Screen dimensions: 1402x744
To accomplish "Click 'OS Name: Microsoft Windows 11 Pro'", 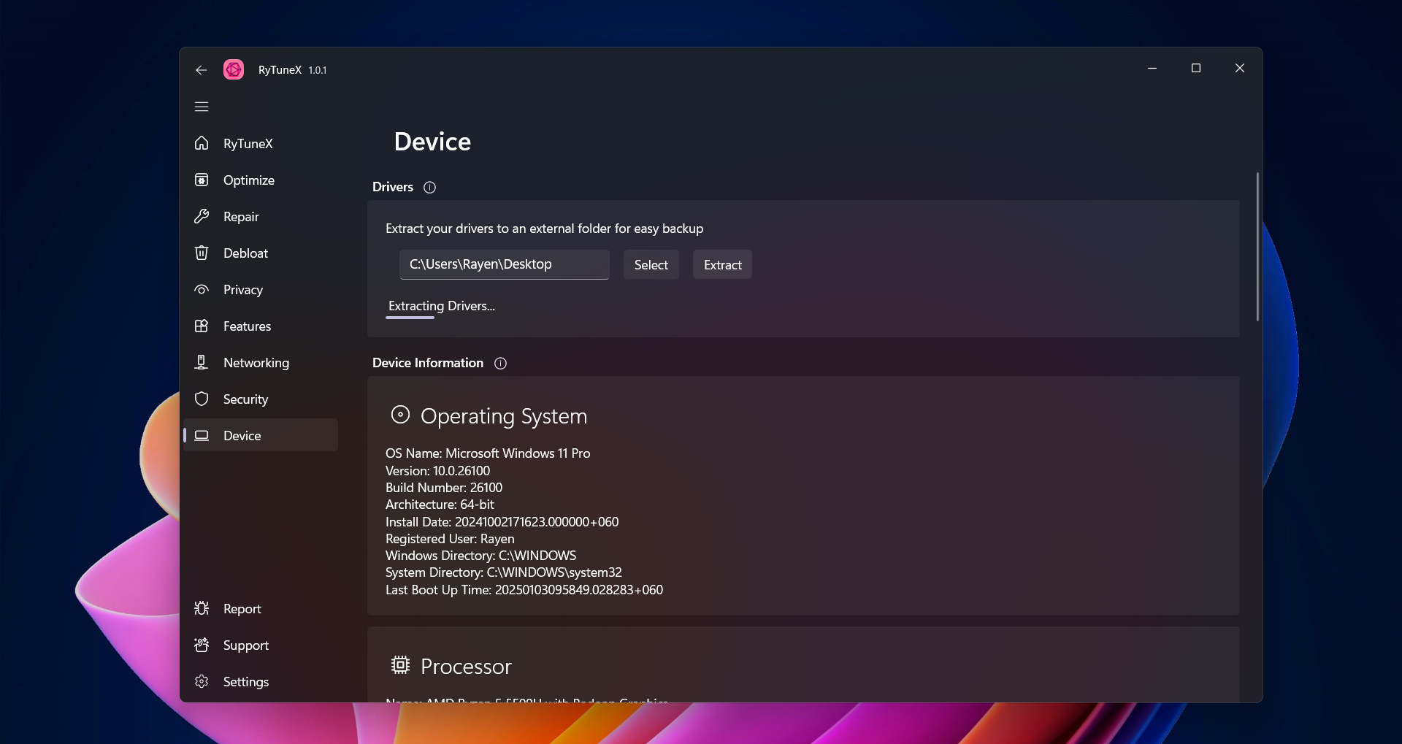I will [x=488, y=453].
